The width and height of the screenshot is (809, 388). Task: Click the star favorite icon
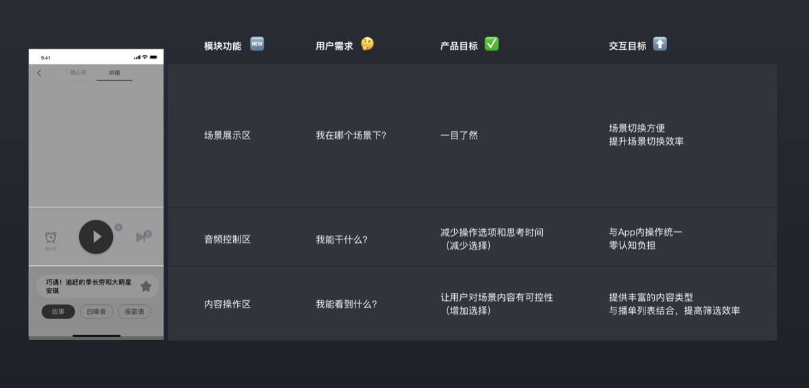pyautogui.click(x=146, y=287)
